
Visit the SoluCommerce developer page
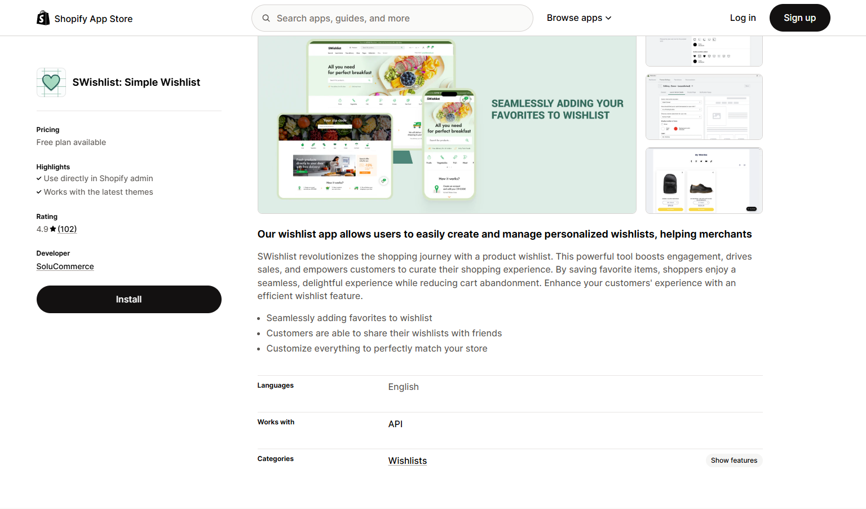pos(65,266)
